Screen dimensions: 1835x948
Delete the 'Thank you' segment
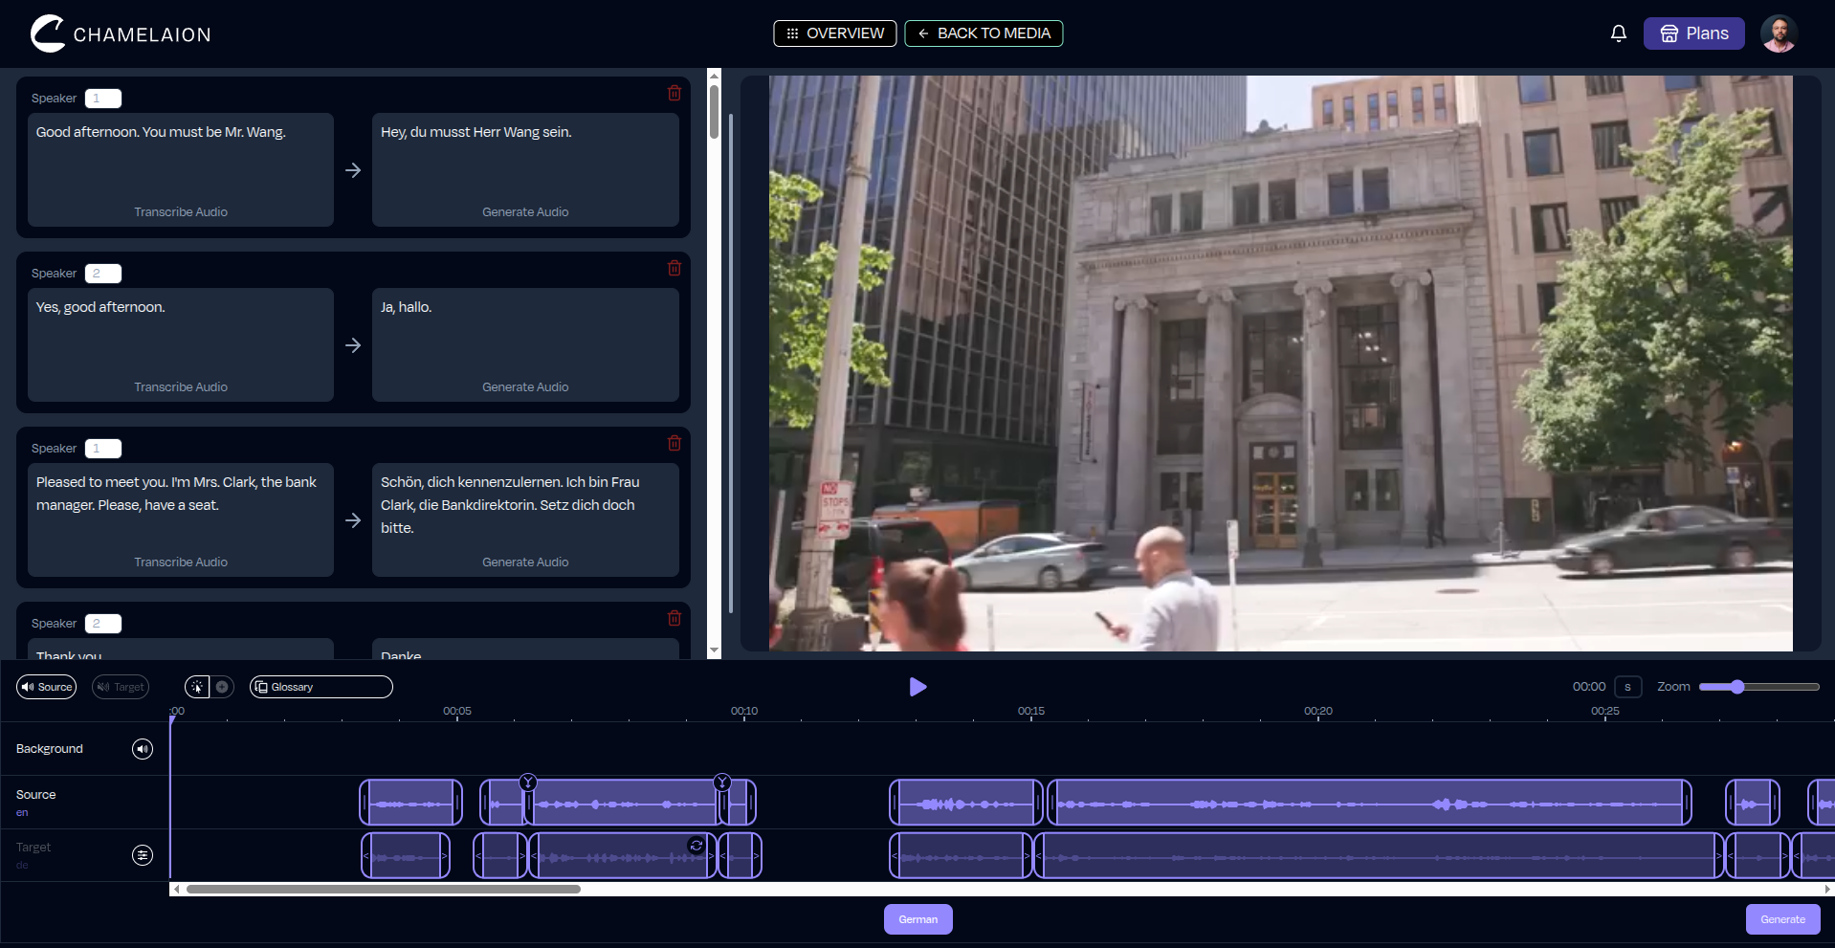[x=674, y=618]
